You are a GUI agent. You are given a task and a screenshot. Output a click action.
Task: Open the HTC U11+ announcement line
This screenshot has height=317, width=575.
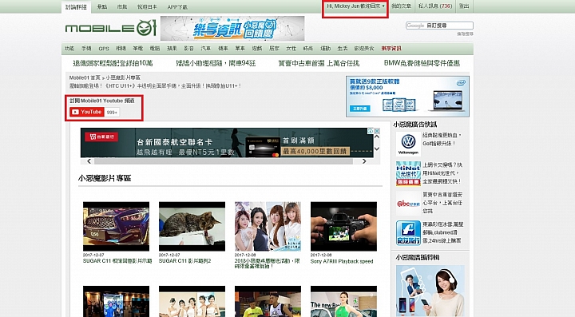pos(156,85)
